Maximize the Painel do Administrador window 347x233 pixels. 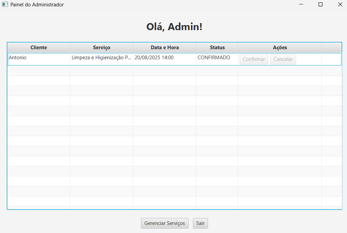click(321, 4)
